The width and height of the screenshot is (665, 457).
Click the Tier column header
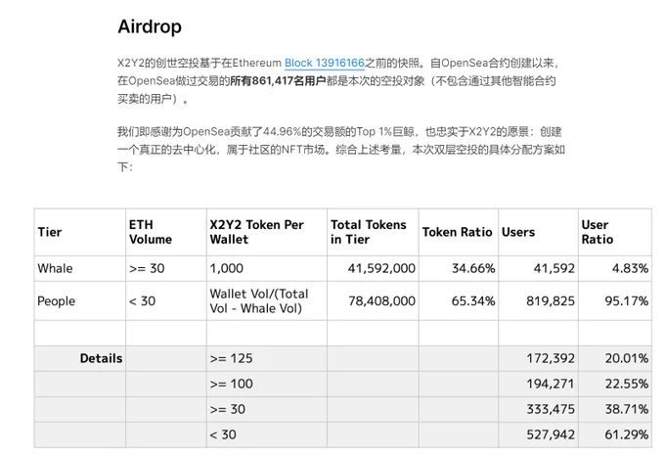pos(80,232)
